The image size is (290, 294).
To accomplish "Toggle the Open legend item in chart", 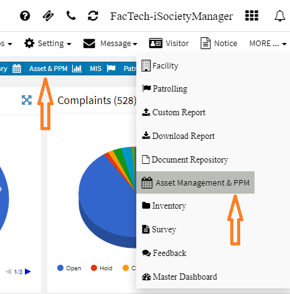I will 69,268.
